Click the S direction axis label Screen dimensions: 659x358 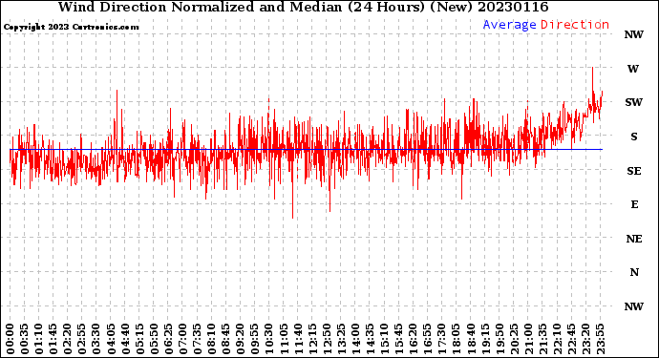click(x=633, y=137)
